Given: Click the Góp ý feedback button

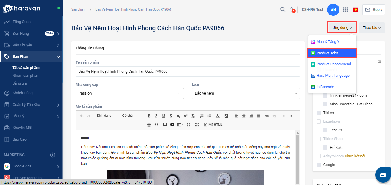Looking at the screenshot, I should click(x=374, y=10).
